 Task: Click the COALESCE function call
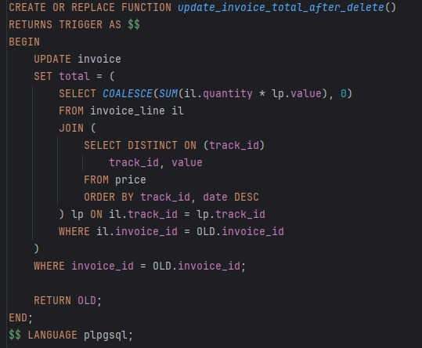[x=128, y=93]
